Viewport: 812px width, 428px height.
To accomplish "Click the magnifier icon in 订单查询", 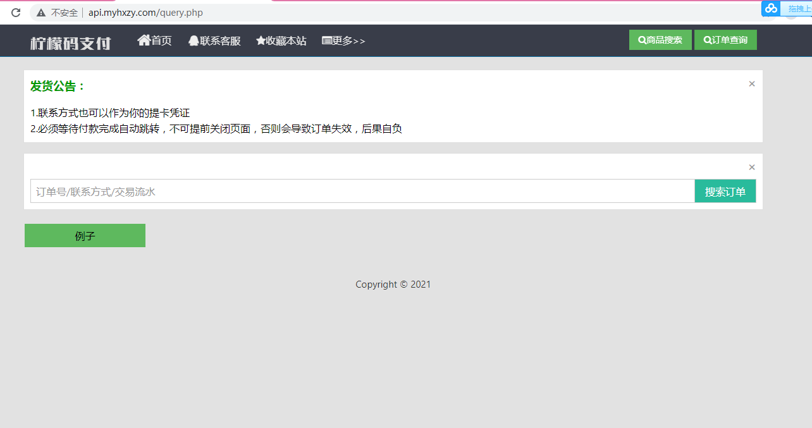I will pos(707,40).
